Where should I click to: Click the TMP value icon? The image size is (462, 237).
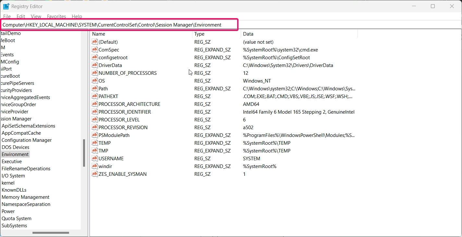tap(94, 151)
